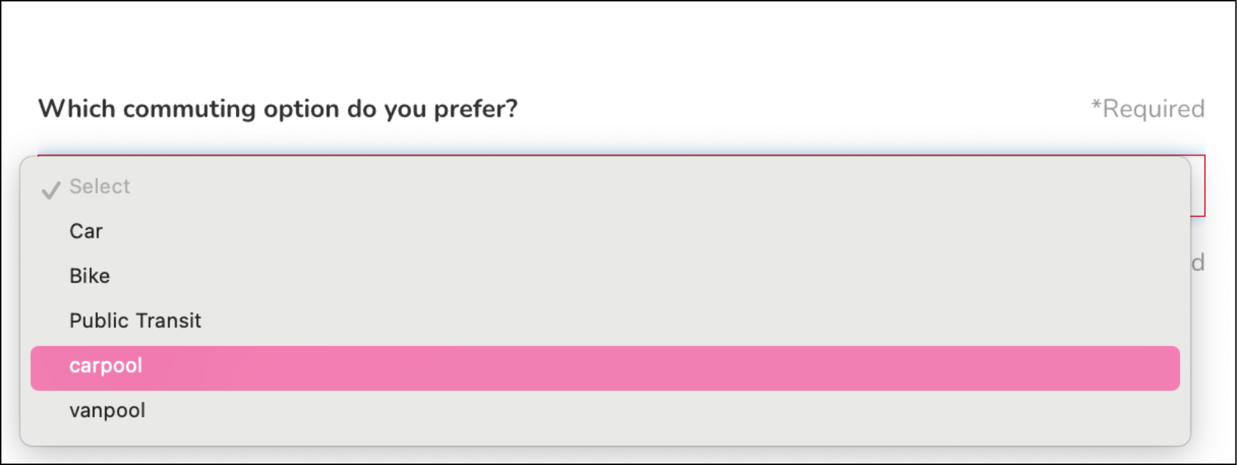
Task: Click the Public Transit label text
Action: (135, 321)
